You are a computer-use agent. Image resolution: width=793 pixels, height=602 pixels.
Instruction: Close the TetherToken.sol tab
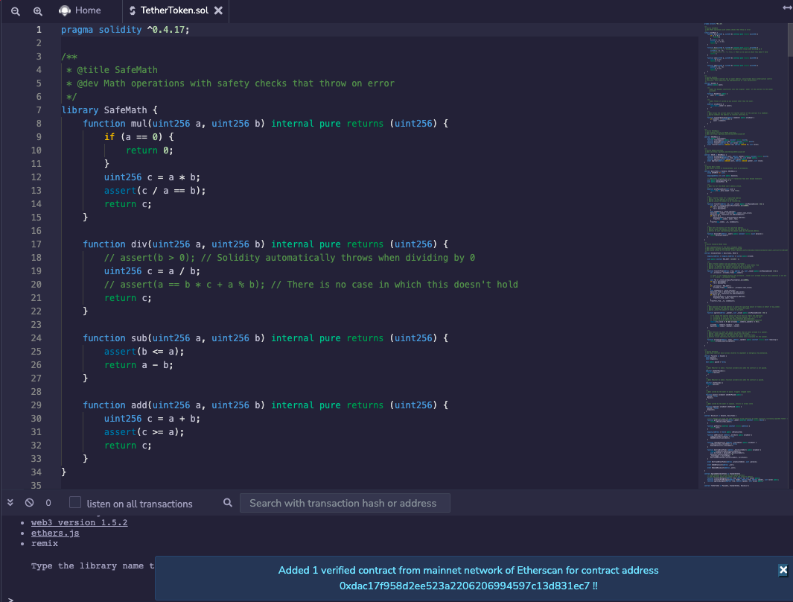(x=218, y=10)
